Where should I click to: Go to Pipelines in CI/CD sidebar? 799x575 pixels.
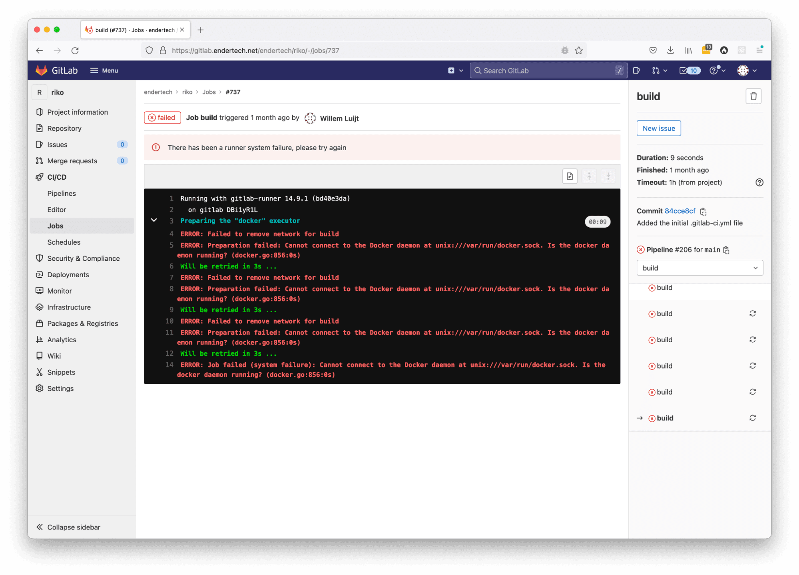tap(62, 193)
